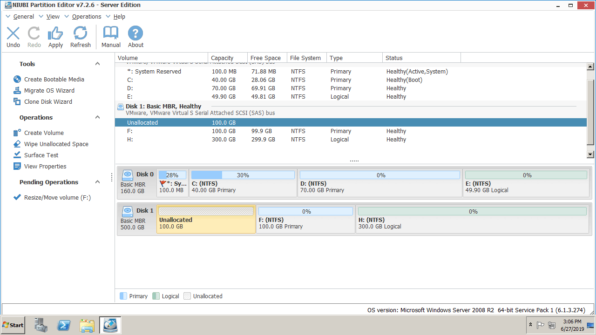Open the Windows Start button

click(13, 325)
